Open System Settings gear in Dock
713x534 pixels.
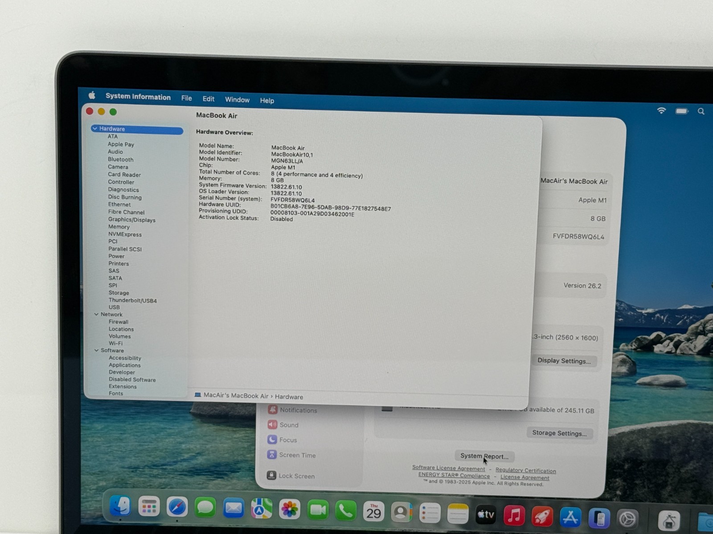click(627, 519)
